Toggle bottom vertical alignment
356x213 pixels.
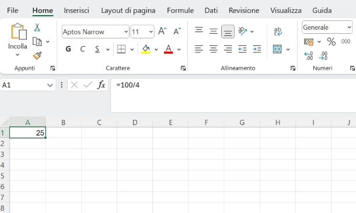coord(228,31)
